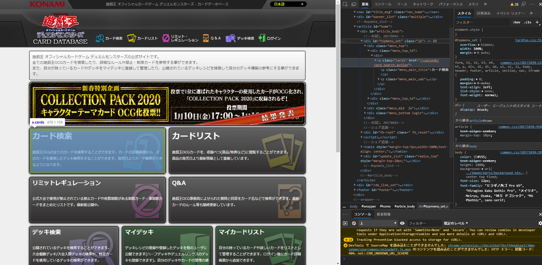The height and width of the screenshot is (265, 542).
Task: Select #wrapper in DOM breadcrumb
Action: [x=369, y=206]
